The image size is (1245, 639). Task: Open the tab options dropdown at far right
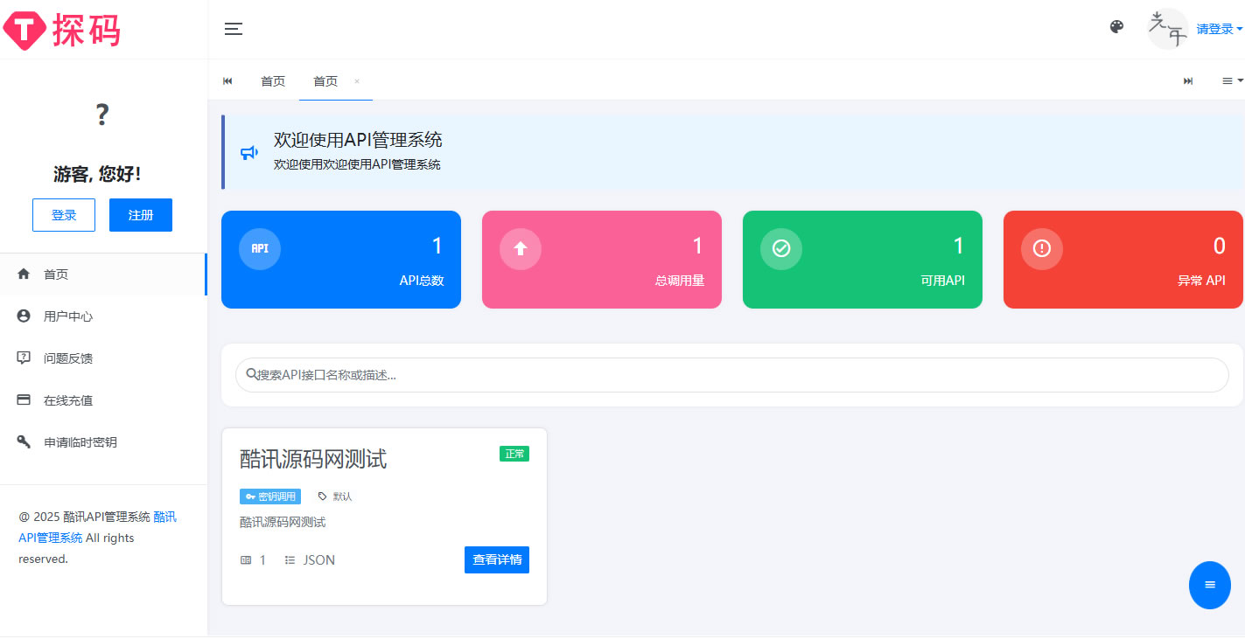coord(1228,80)
